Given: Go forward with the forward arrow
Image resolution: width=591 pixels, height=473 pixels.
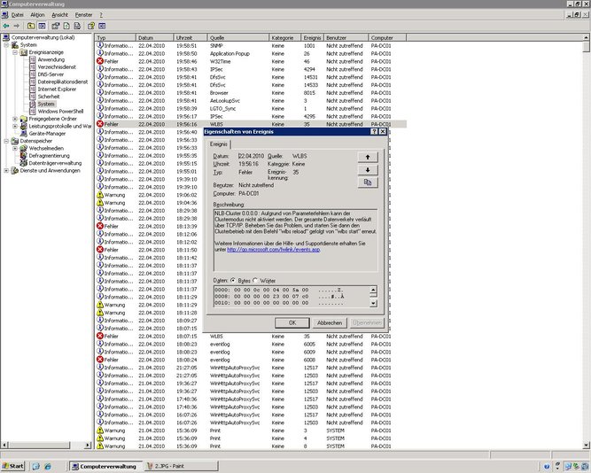Looking at the screenshot, I should pos(17,26).
